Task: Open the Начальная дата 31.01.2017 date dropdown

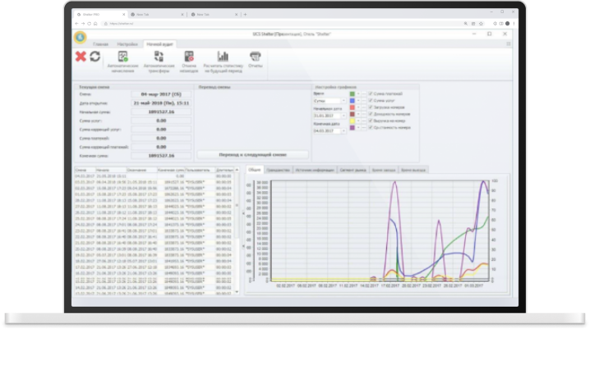Action: [x=343, y=116]
